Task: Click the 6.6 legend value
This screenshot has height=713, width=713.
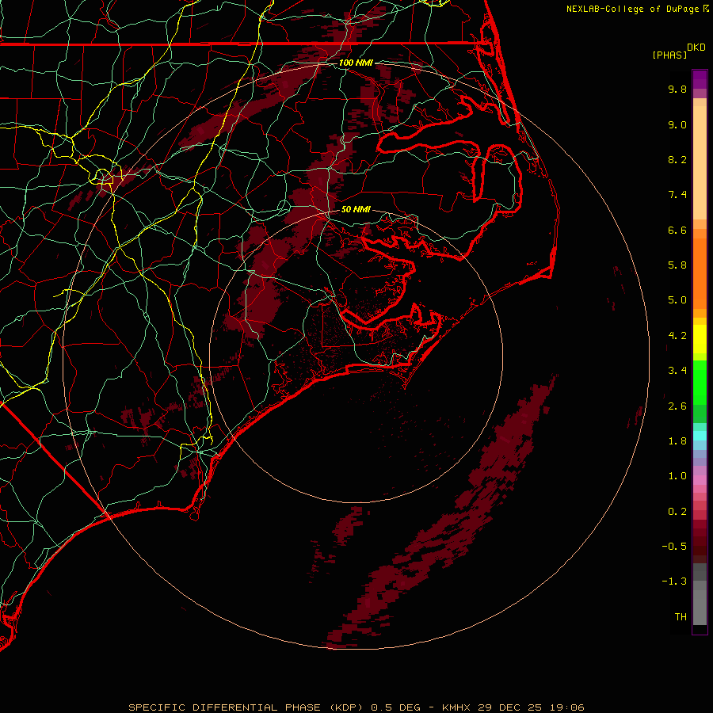Action: 677,231
